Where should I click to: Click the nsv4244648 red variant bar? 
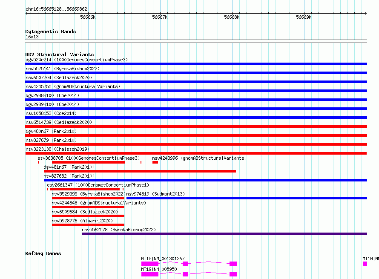[88, 207]
